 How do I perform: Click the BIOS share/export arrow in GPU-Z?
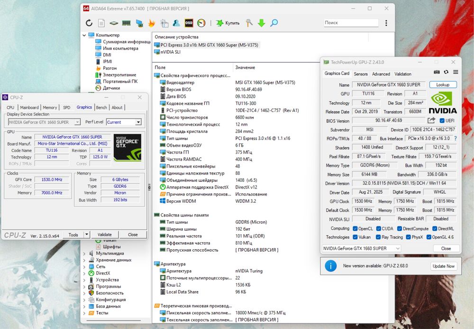point(431,121)
